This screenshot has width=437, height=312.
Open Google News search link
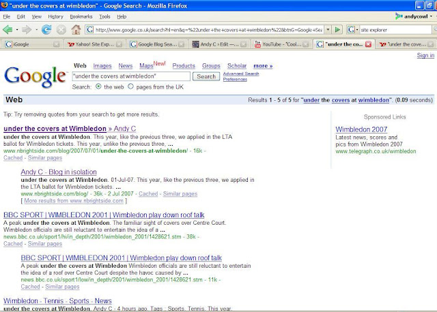(126, 66)
